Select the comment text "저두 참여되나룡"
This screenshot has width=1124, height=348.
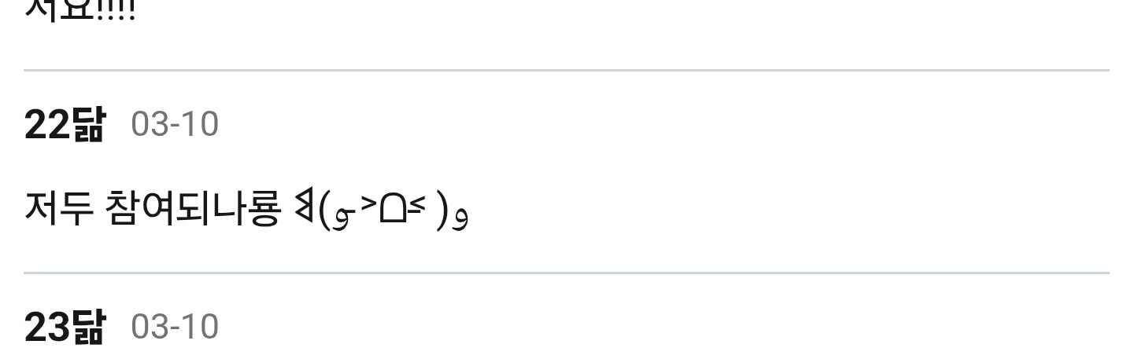(x=153, y=207)
